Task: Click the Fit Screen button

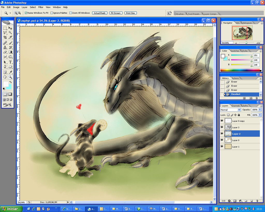Action: click(x=116, y=13)
